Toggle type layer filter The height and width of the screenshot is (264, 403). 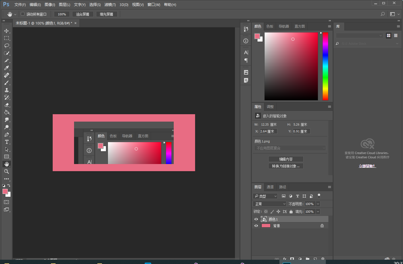coord(297,196)
